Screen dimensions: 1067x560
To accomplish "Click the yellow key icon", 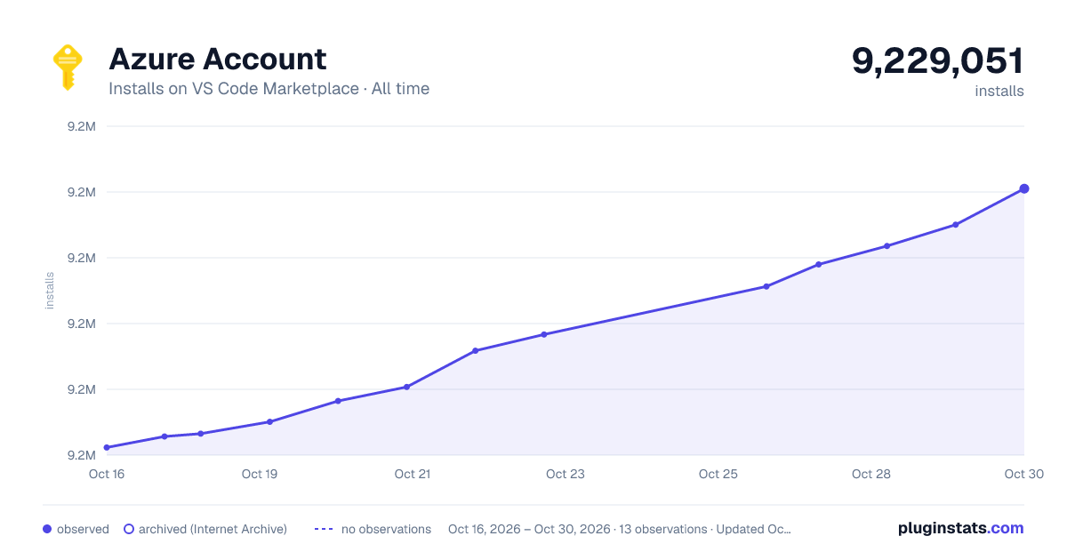I will click(68, 68).
